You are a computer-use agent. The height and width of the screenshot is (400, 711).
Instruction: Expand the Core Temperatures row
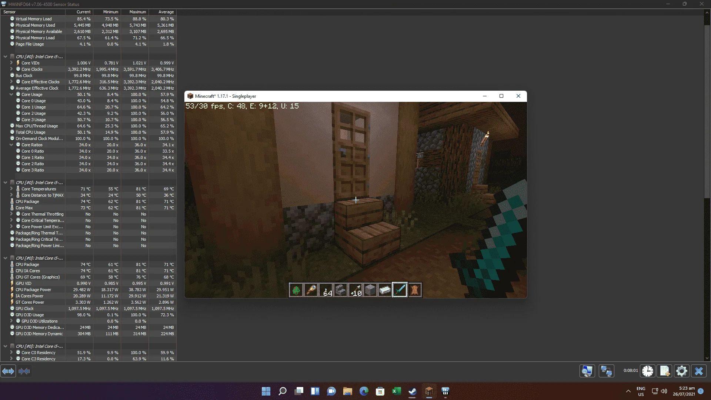point(11,189)
